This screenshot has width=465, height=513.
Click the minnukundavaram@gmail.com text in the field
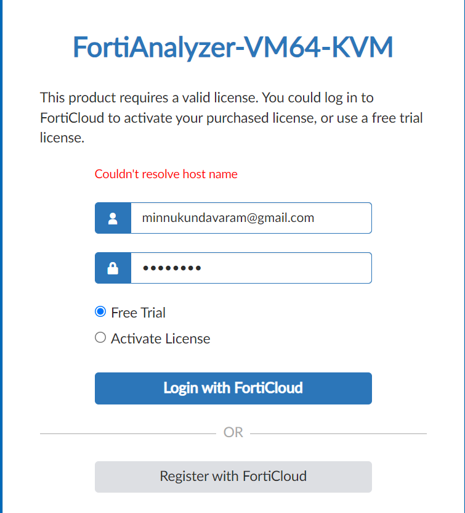[228, 218]
